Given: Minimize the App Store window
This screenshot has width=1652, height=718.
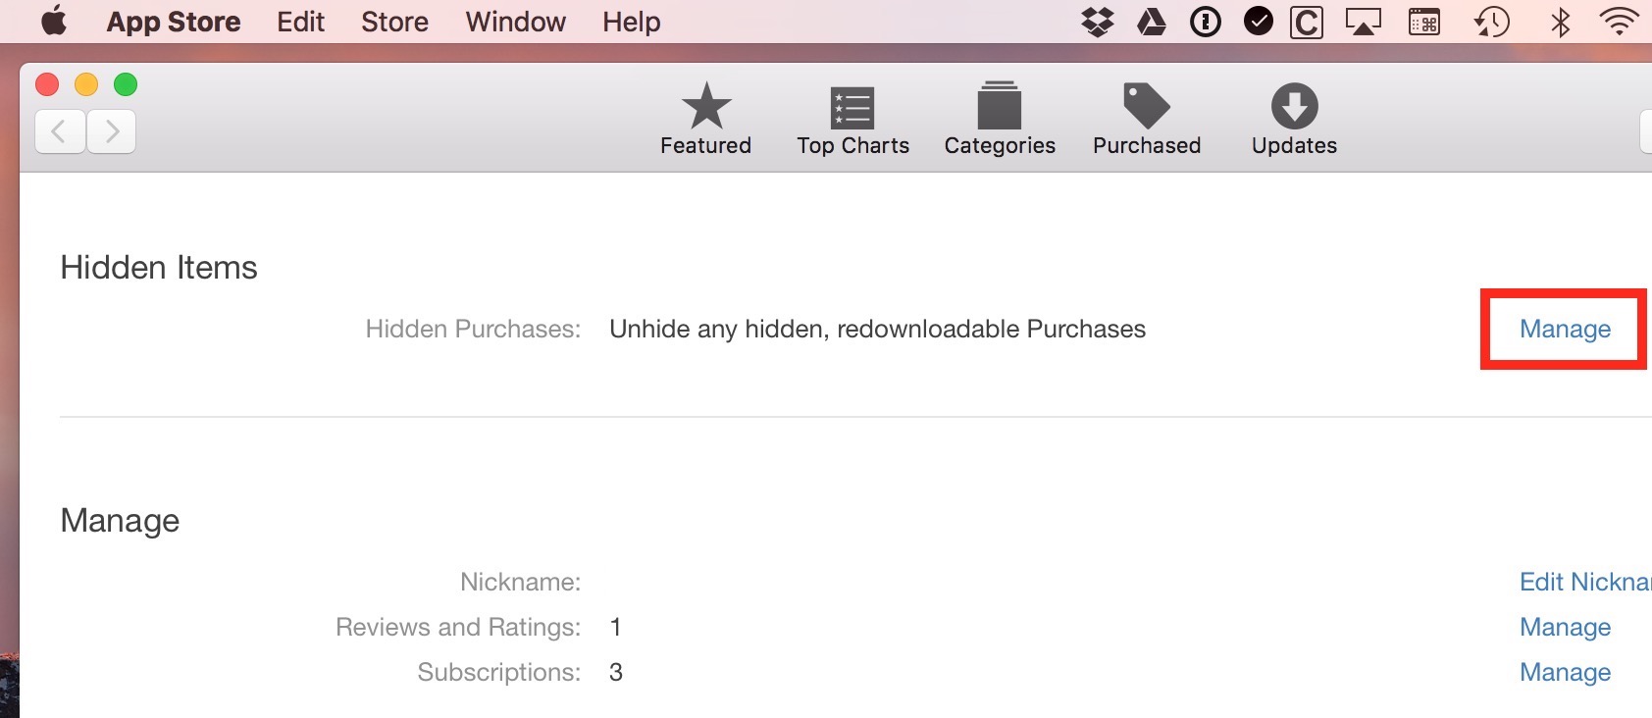Looking at the screenshot, I should tap(86, 84).
